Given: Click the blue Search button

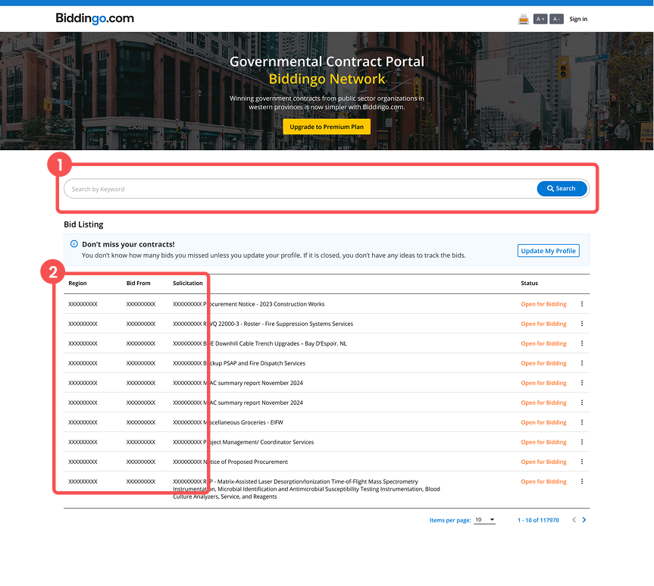Looking at the screenshot, I should coord(562,188).
